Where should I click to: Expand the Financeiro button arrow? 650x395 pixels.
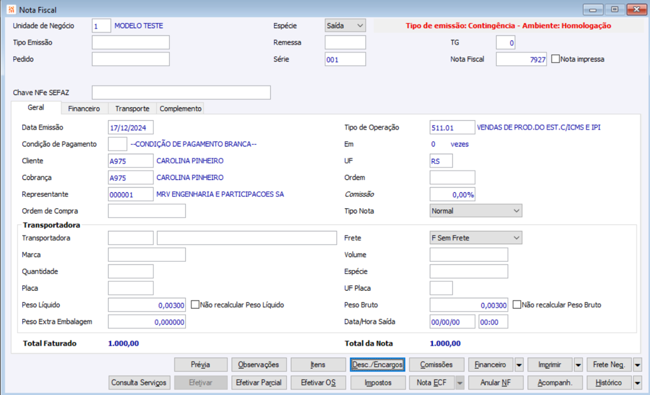519,365
